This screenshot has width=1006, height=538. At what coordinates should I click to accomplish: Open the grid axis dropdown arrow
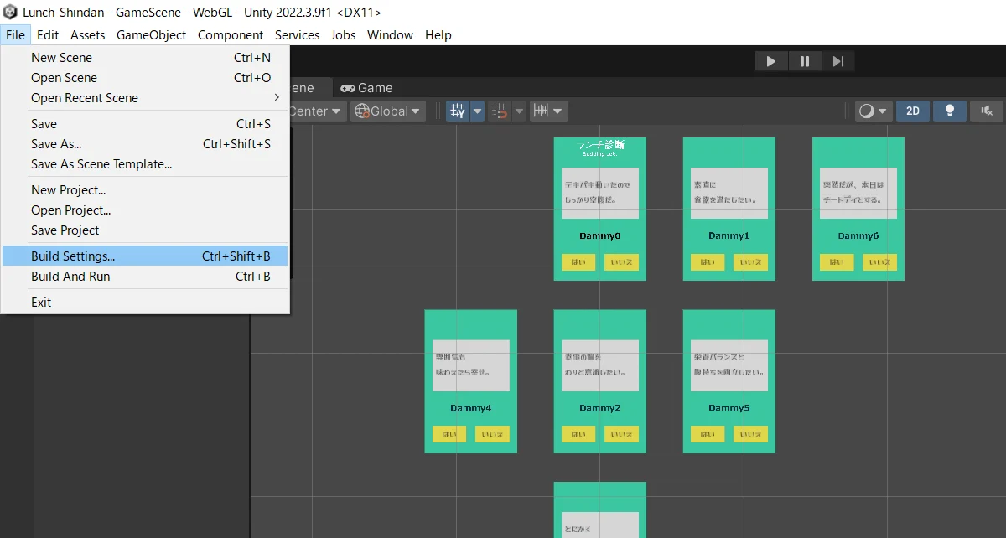tap(477, 111)
